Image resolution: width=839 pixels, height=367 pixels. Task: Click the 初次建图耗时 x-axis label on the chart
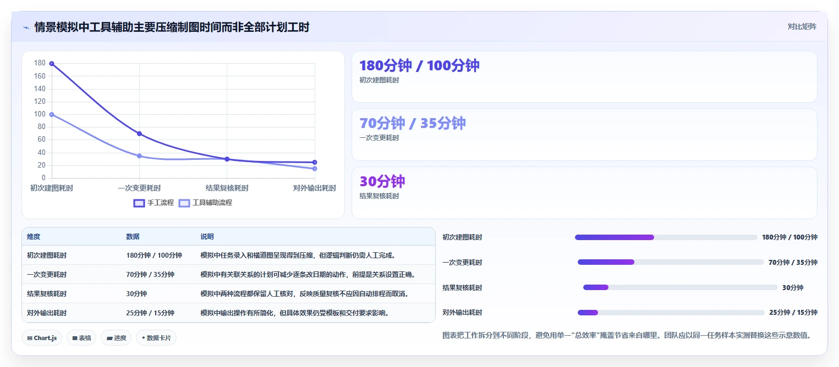pos(52,188)
